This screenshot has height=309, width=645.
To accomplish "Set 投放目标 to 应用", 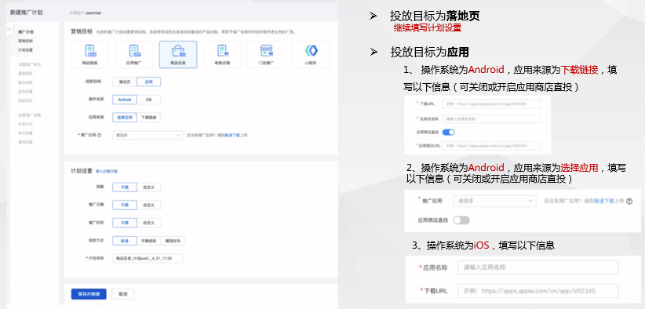I will pos(148,82).
